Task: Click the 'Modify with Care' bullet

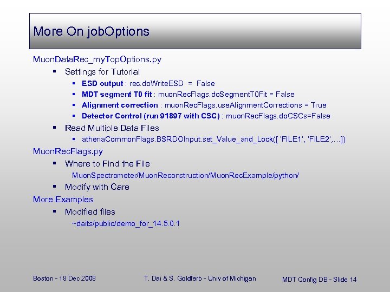Action: 97,187
